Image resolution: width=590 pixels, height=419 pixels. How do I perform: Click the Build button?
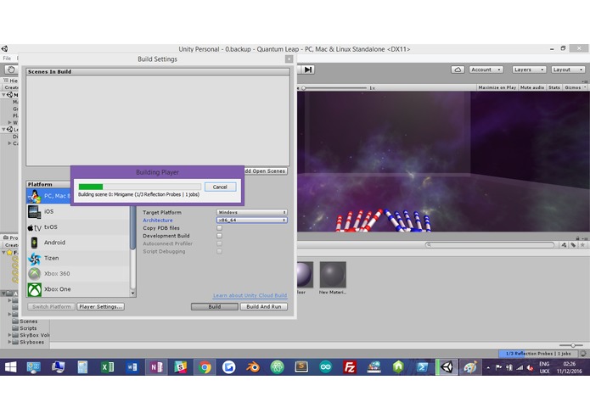(x=215, y=307)
